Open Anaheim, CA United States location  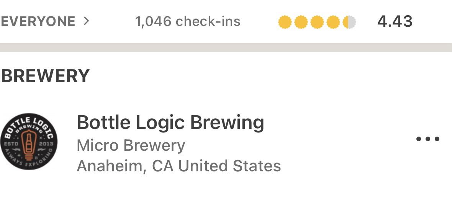179,166
